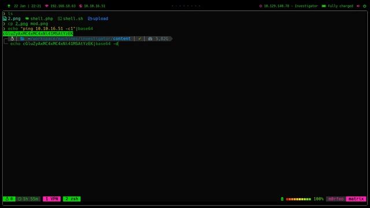Click the 'shell.sh' file name
The width and height of the screenshot is (370, 208).
pos(73,18)
